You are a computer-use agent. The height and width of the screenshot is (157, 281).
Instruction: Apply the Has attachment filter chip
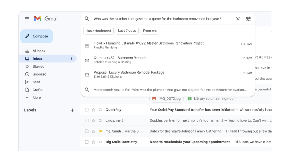(99, 31)
